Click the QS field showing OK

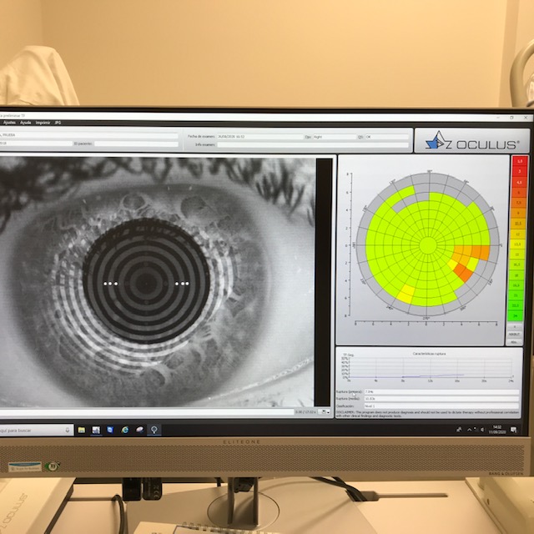(387, 137)
